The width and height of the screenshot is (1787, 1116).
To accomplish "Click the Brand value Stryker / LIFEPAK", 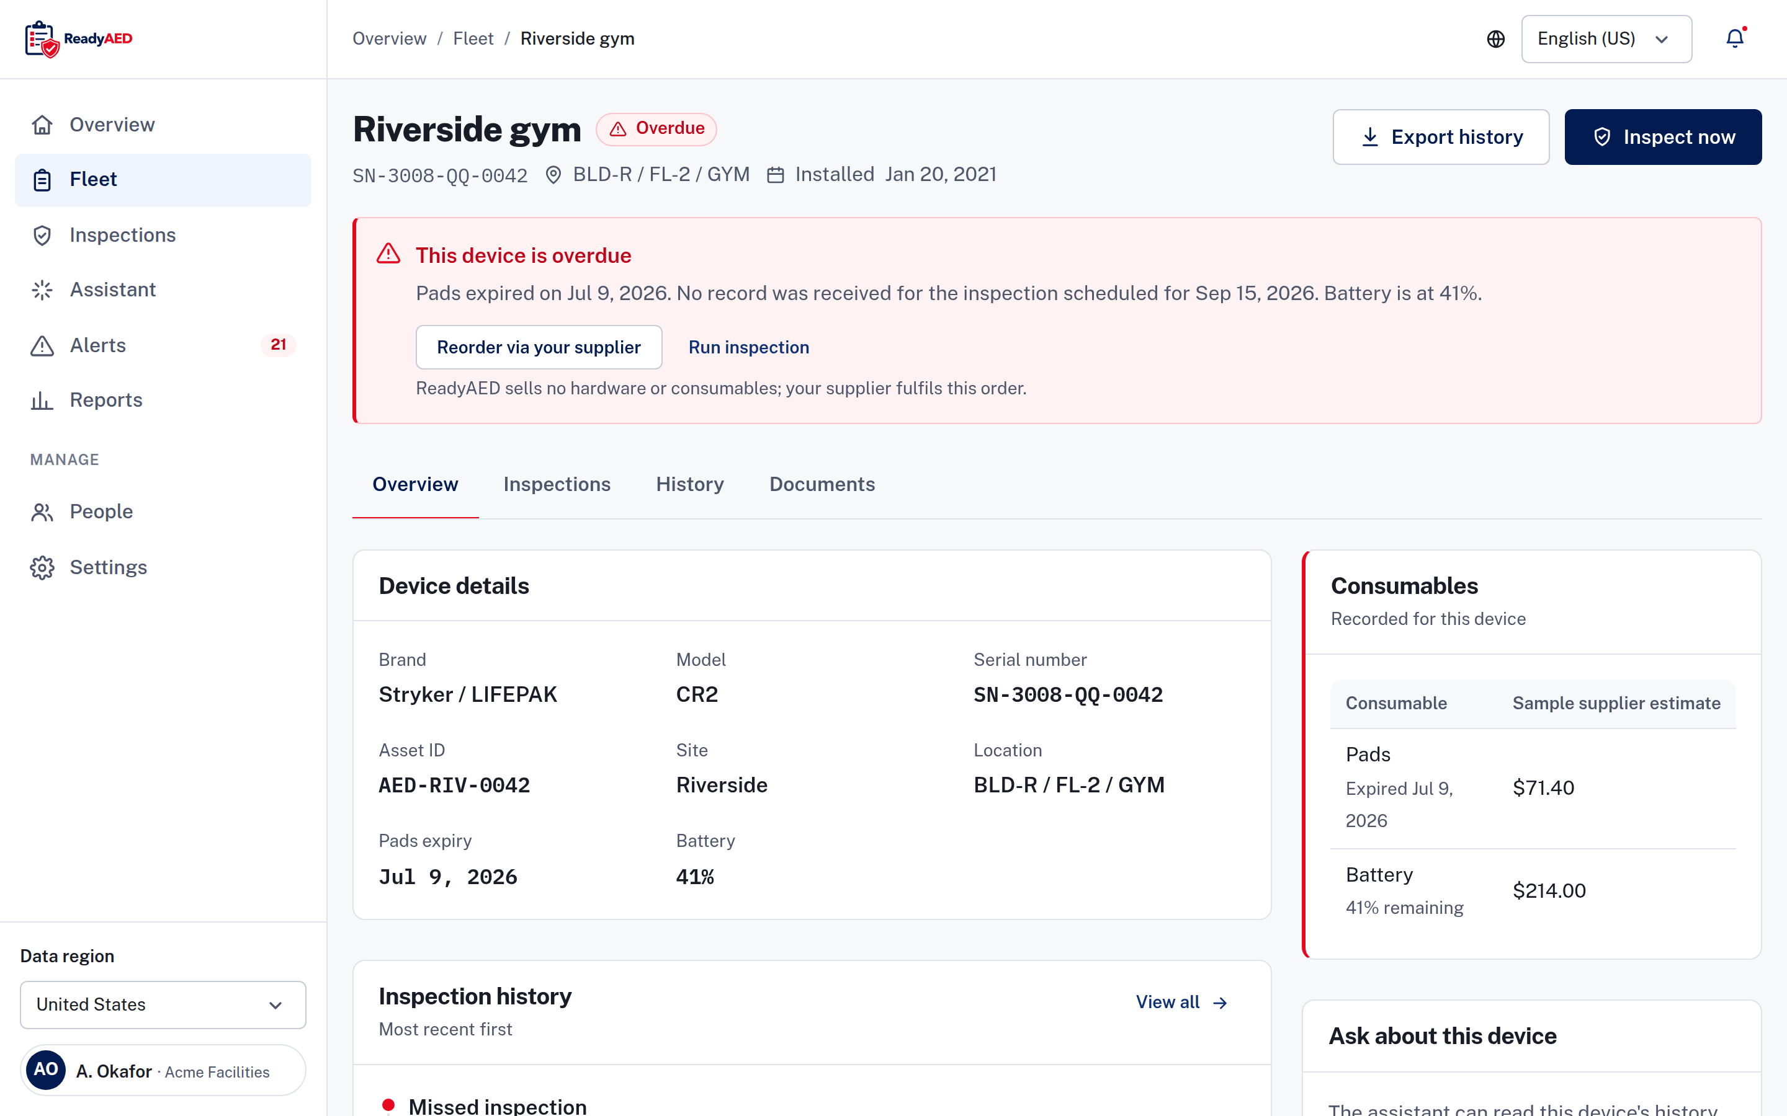I will coord(468,694).
